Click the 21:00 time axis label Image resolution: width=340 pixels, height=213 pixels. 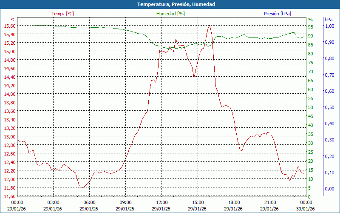point(270,202)
